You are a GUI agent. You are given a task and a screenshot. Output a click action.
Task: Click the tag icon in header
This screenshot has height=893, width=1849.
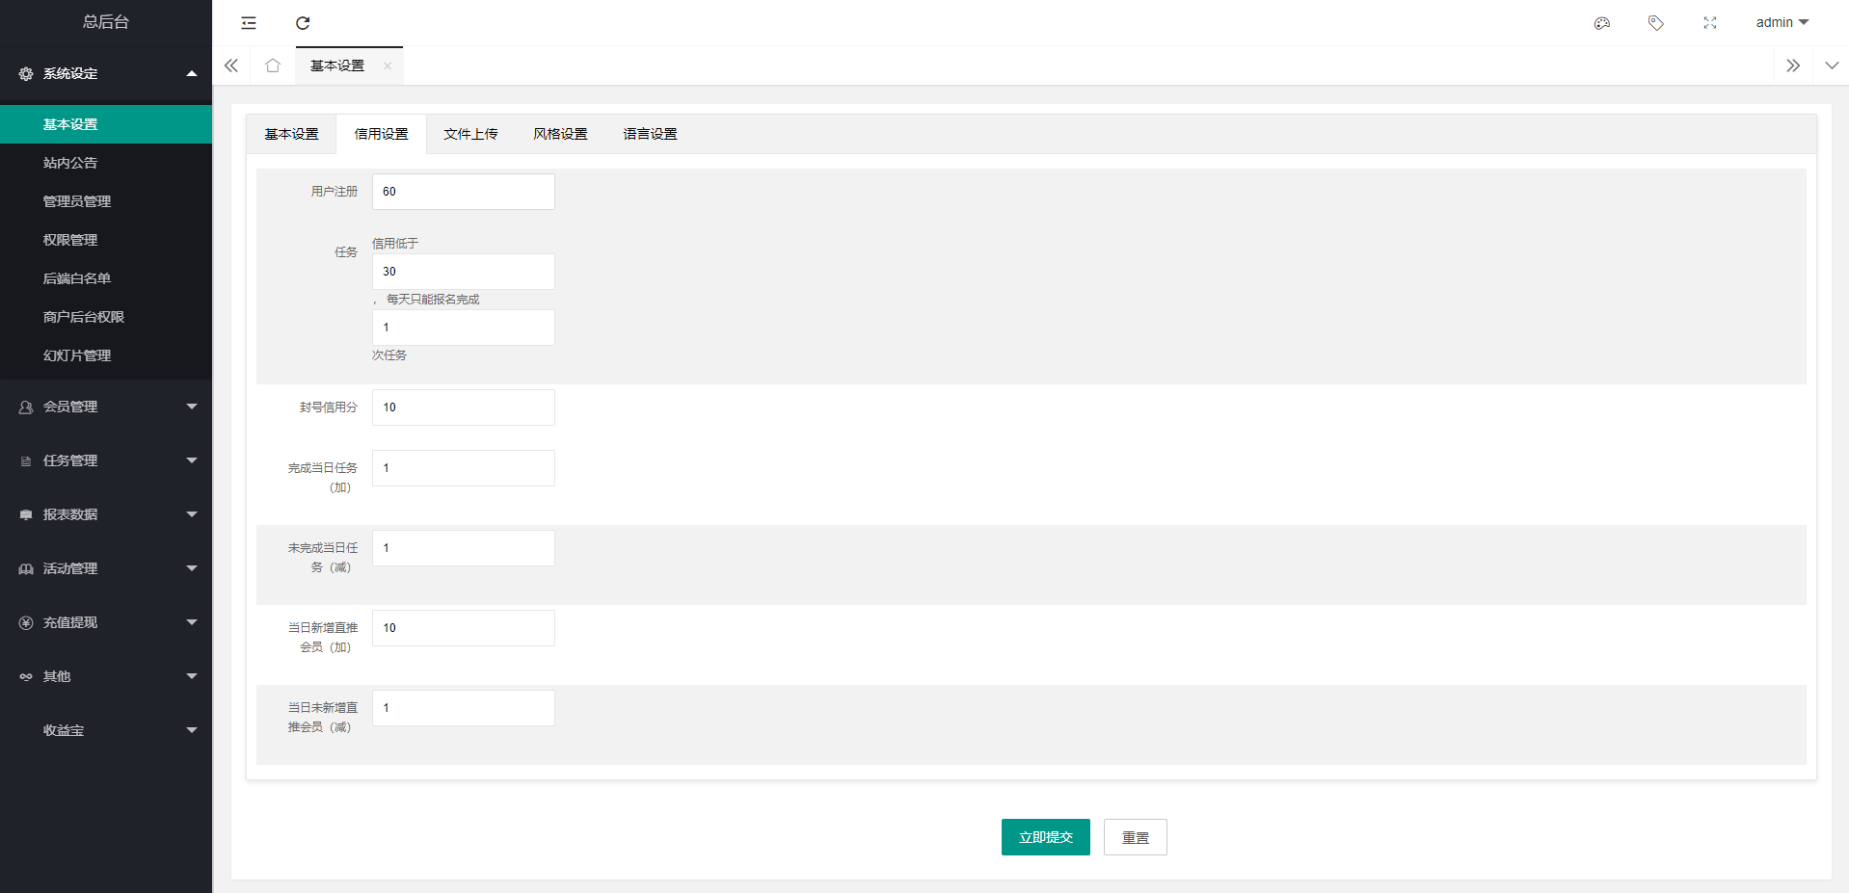click(1656, 23)
